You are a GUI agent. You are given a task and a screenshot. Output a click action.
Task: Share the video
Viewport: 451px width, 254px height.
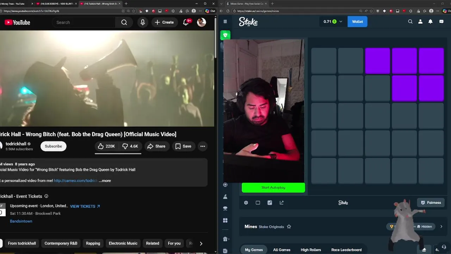click(x=156, y=146)
